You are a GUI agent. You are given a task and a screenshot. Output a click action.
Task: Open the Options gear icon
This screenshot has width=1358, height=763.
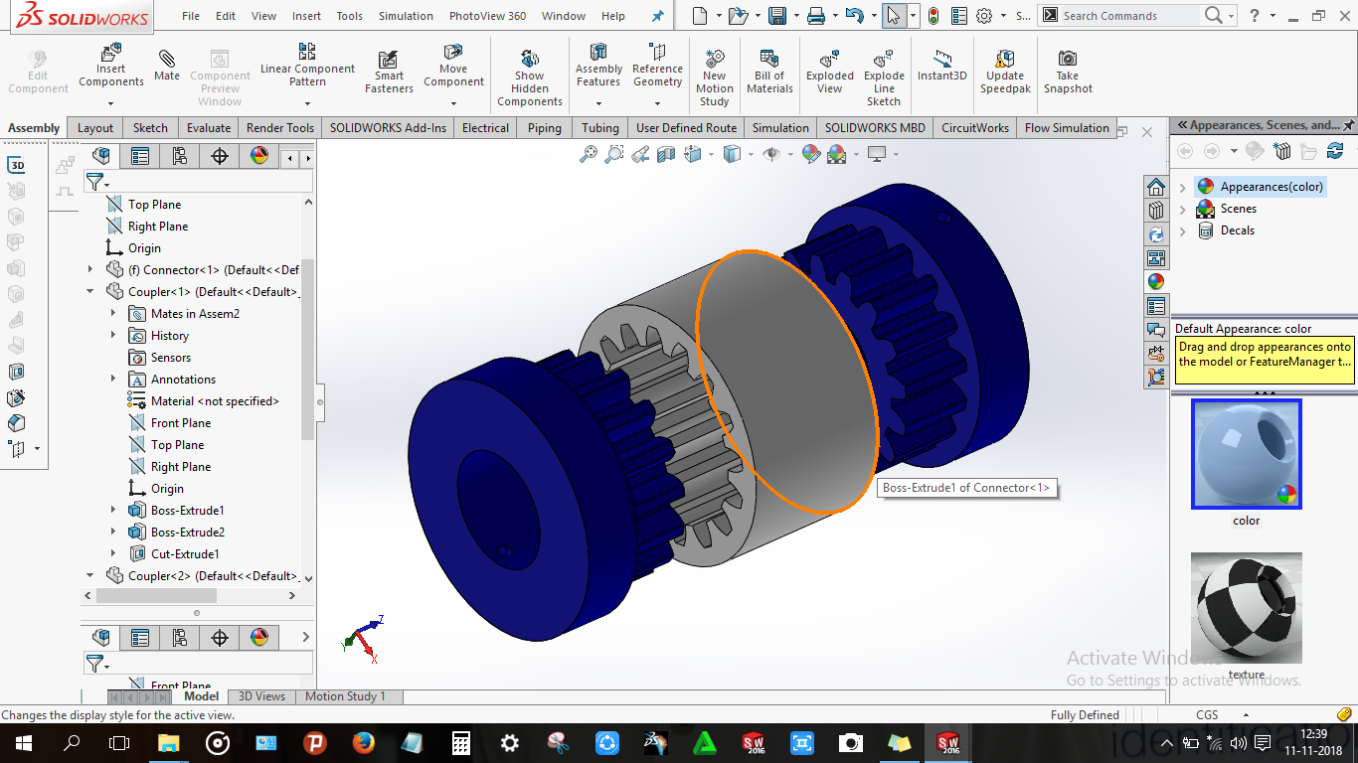(x=984, y=15)
